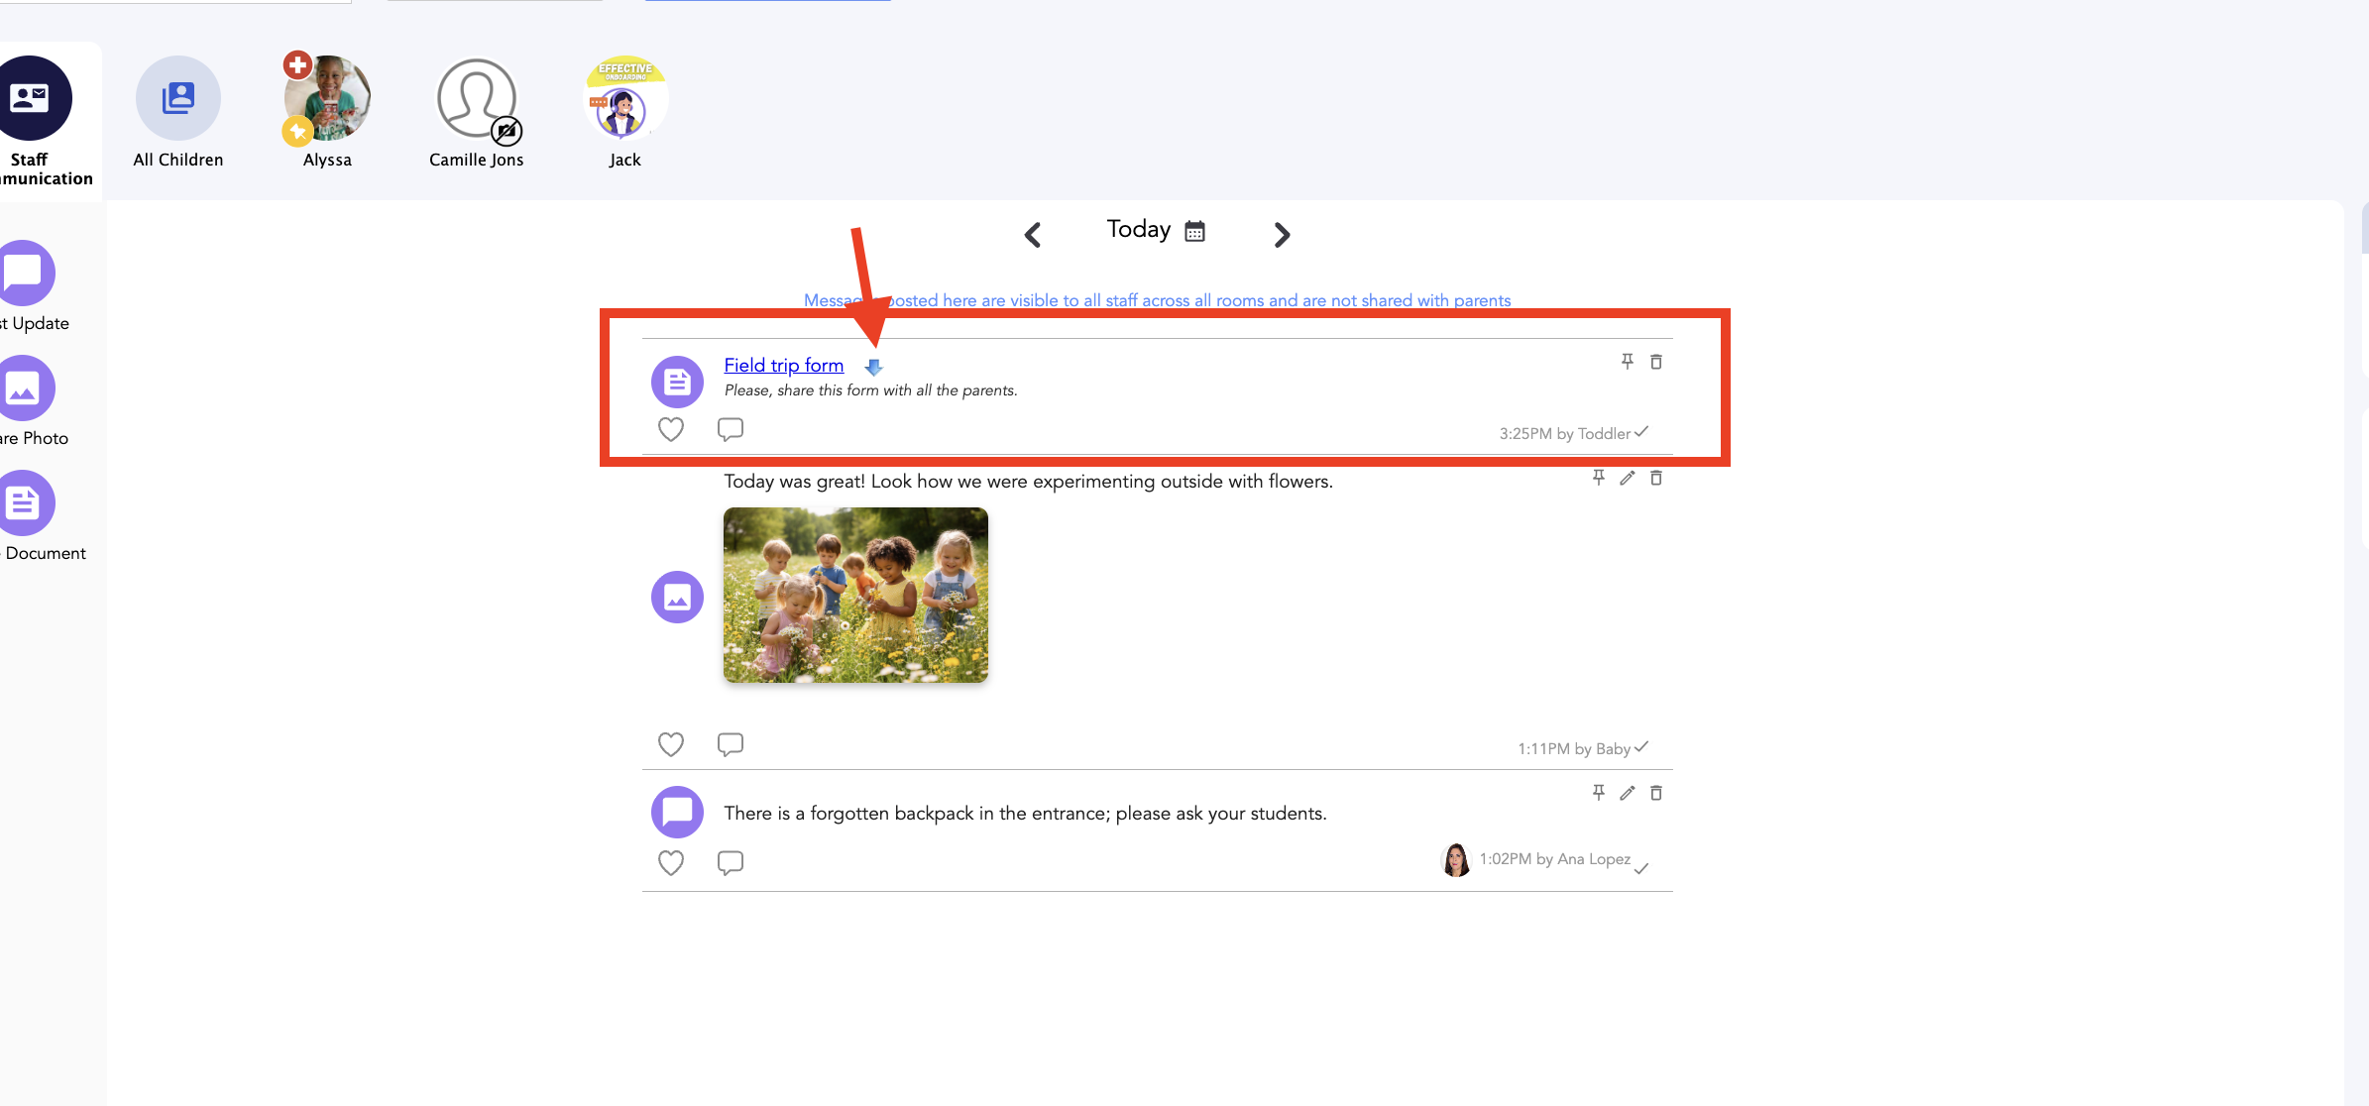Like the forgotten backpack message
Image resolution: width=2369 pixels, height=1106 pixels.
click(671, 862)
